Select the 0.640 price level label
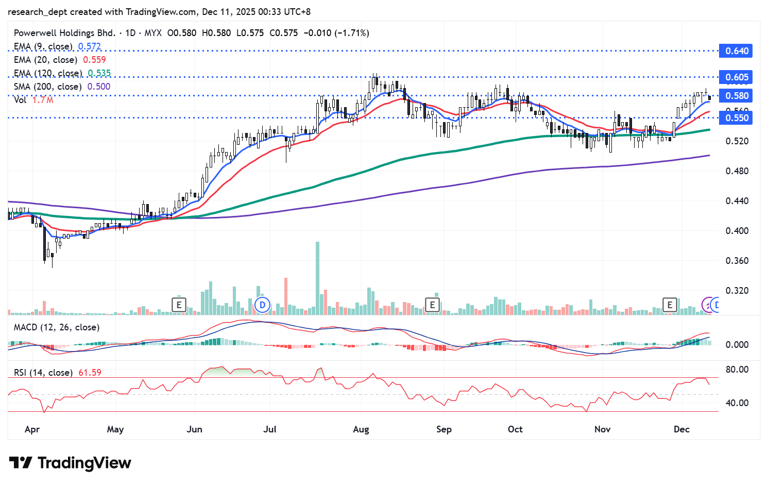The height and width of the screenshot is (486, 768). coord(737,51)
